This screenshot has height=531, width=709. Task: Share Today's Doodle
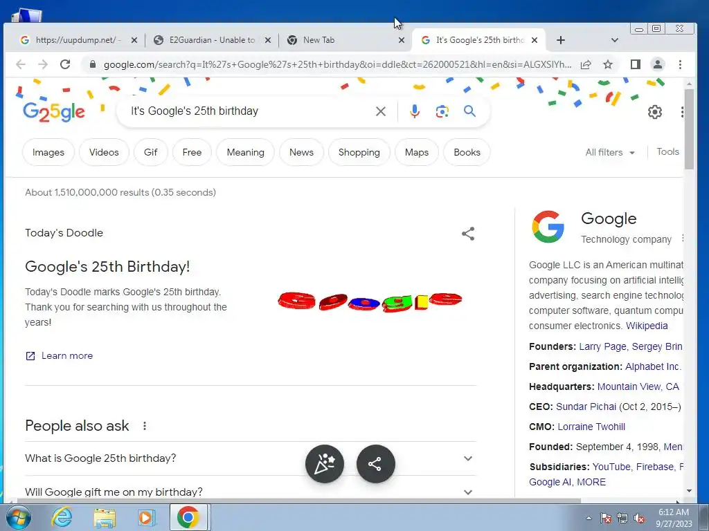pos(468,234)
